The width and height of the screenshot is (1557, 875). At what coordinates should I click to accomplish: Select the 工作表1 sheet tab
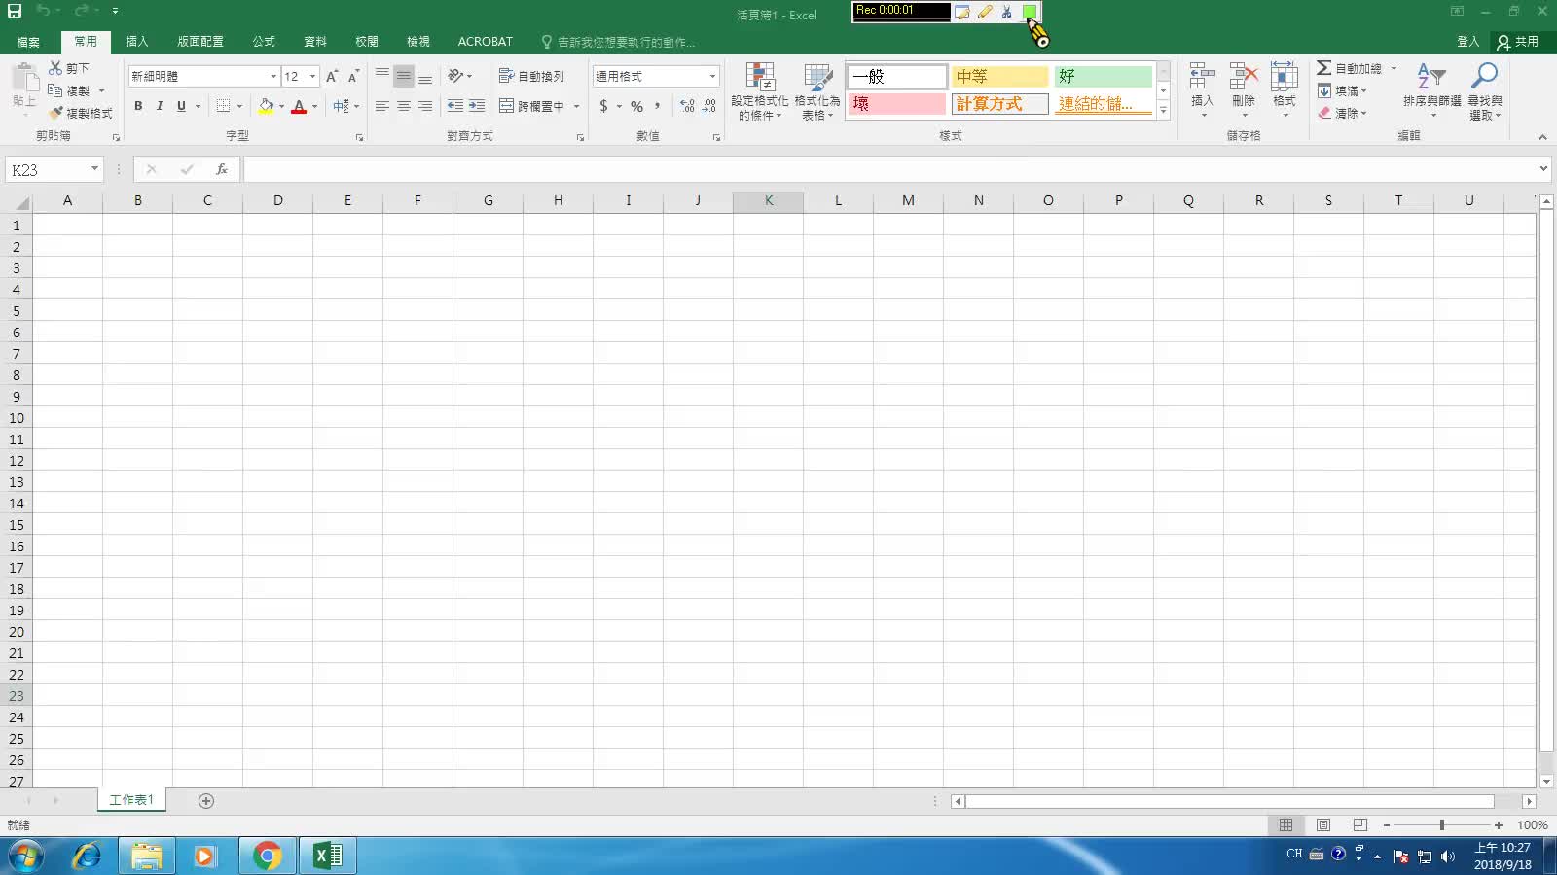pyautogui.click(x=131, y=800)
